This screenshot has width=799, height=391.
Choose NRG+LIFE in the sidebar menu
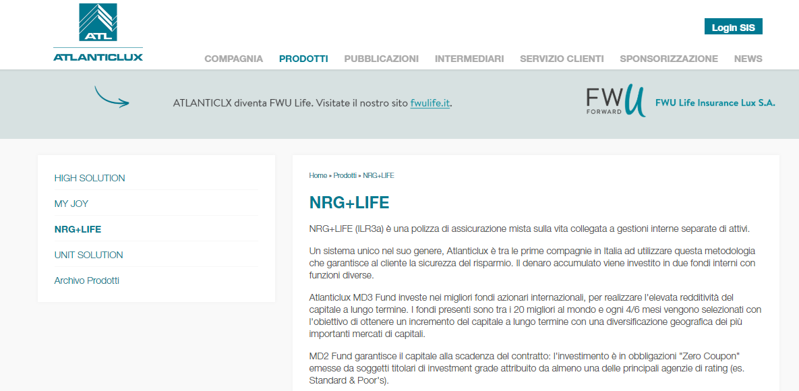click(78, 229)
